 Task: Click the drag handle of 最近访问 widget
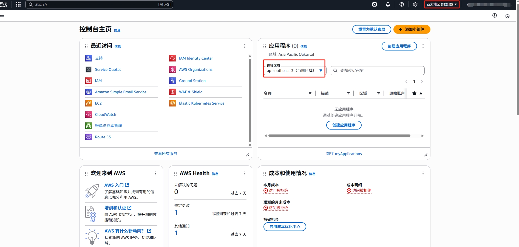[x=86, y=46]
